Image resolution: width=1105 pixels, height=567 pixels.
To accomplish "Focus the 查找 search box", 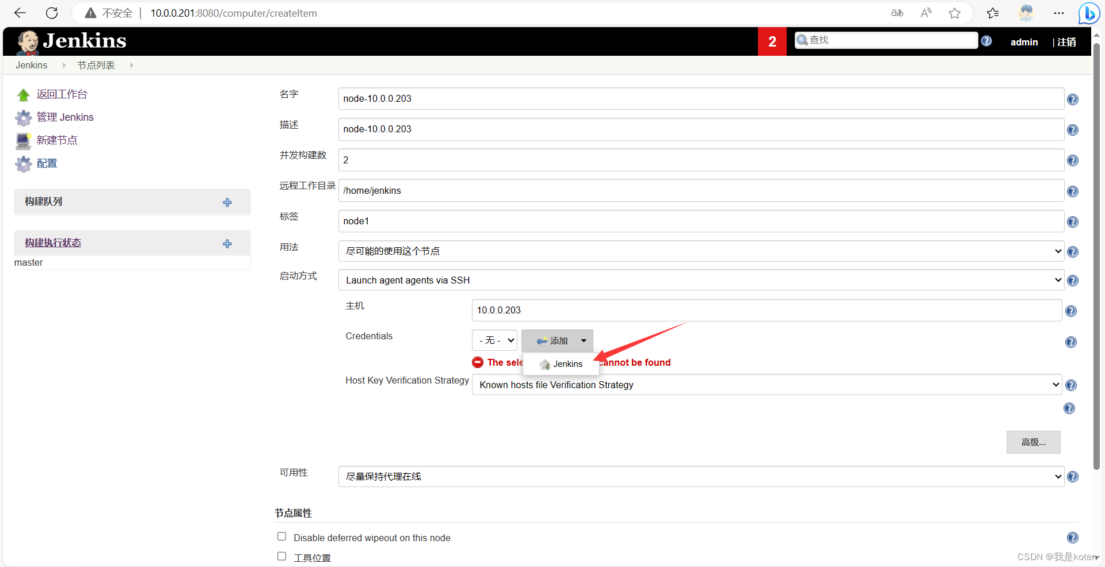I will [x=886, y=40].
